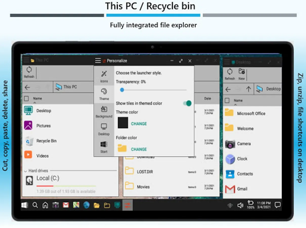Image resolution: width=306 pixels, height=228 pixels.
Task: Click red arrows Personalize icon on taskbar
Action: [x=128, y=205]
